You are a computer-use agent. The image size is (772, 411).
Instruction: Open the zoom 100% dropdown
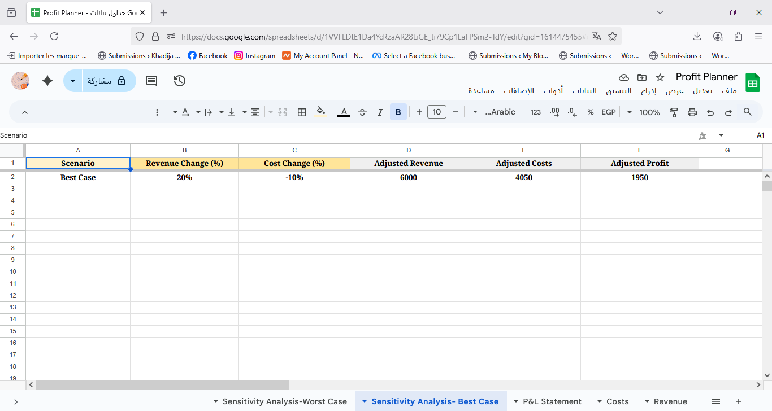pos(644,112)
